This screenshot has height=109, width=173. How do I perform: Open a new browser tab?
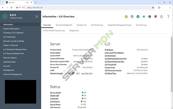pyautogui.click(x=36, y=2)
